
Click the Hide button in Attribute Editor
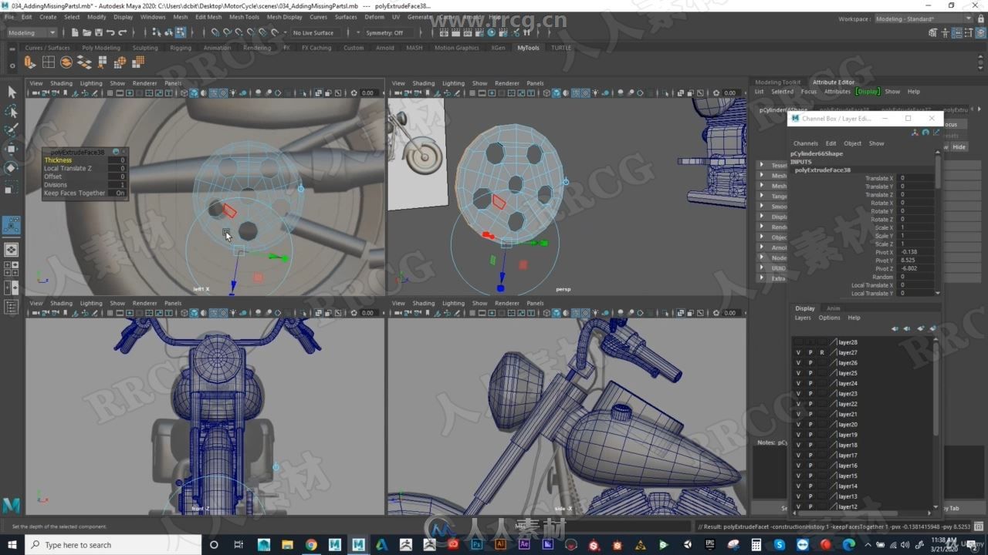959,146
